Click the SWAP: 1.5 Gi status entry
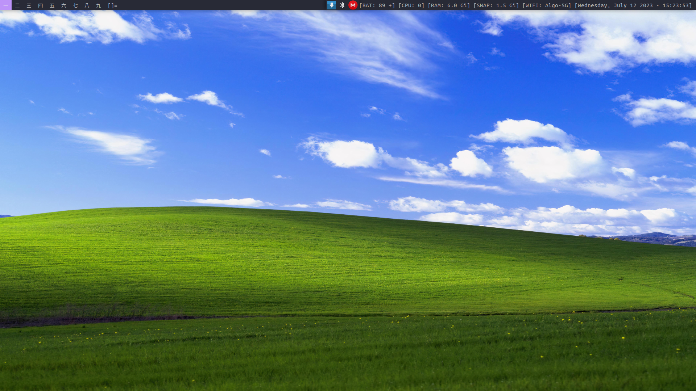Viewport: 696px width, 391px height. coord(496,5)
